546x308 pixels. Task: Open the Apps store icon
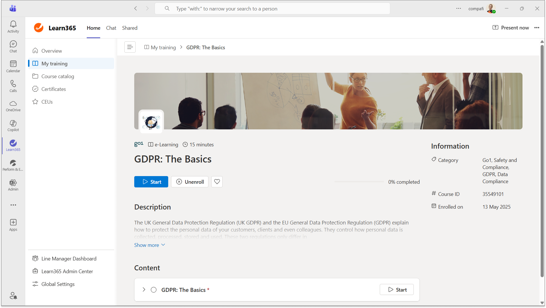(13, 225)
